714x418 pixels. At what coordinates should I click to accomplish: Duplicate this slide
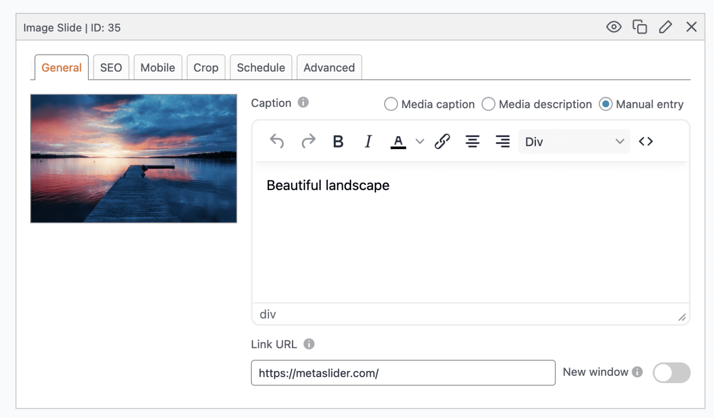coord(640,27)
